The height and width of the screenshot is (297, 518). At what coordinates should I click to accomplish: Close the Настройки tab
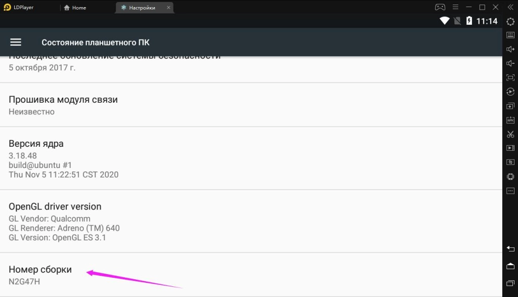[167, 8]
